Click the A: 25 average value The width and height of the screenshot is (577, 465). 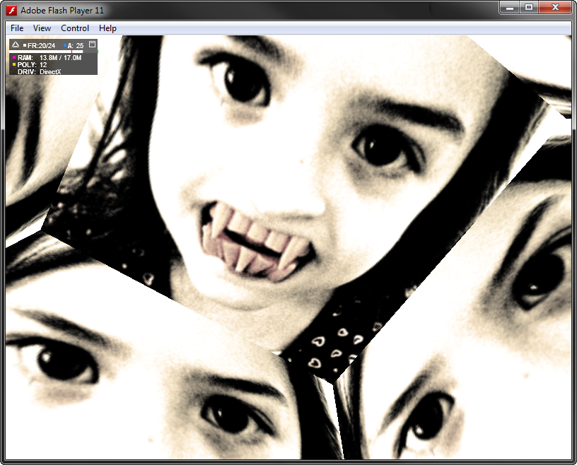[76, 46]
